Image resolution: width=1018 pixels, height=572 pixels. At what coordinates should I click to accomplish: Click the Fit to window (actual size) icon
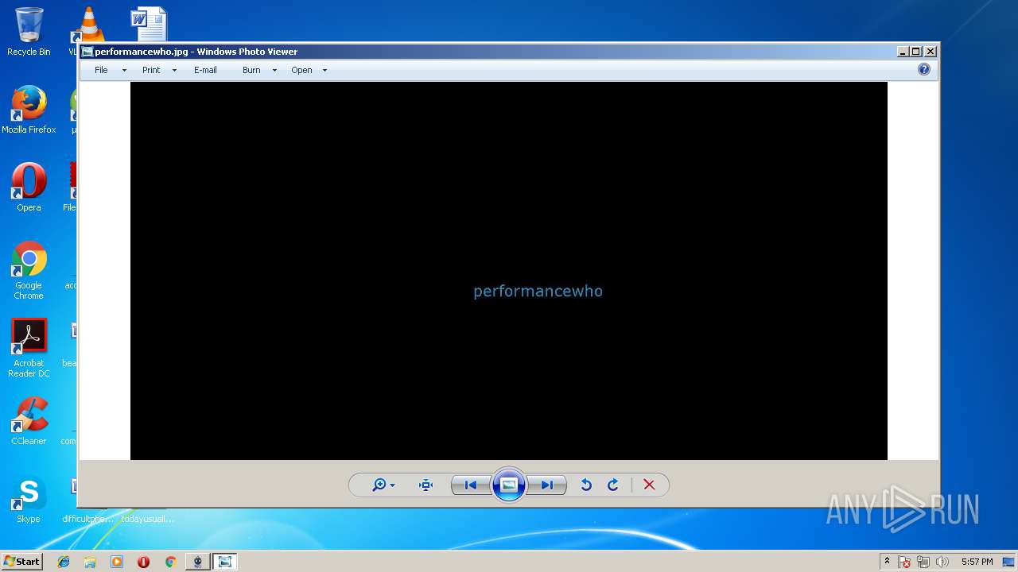click(x=425, y=485)
